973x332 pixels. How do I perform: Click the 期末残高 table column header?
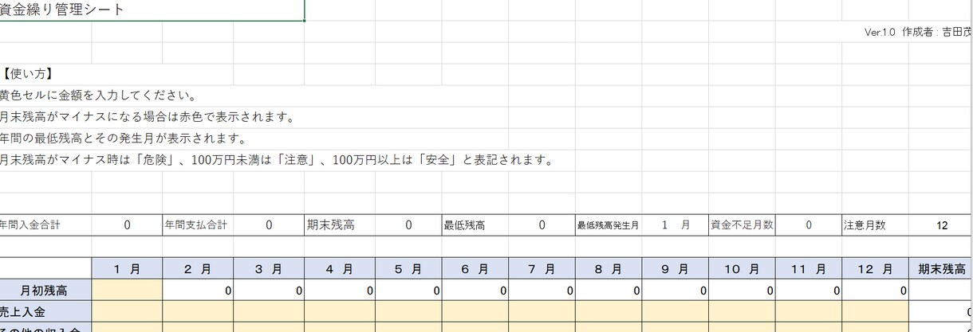tap(942, 268)
